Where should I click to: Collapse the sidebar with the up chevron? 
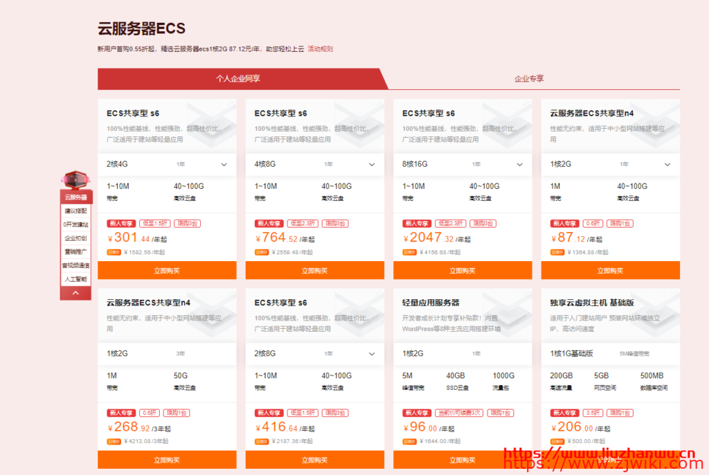(x=75, y=293)
